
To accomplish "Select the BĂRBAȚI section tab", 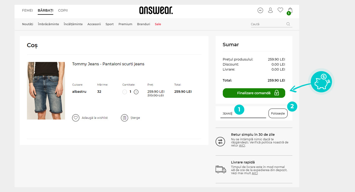I will [46, 10].
